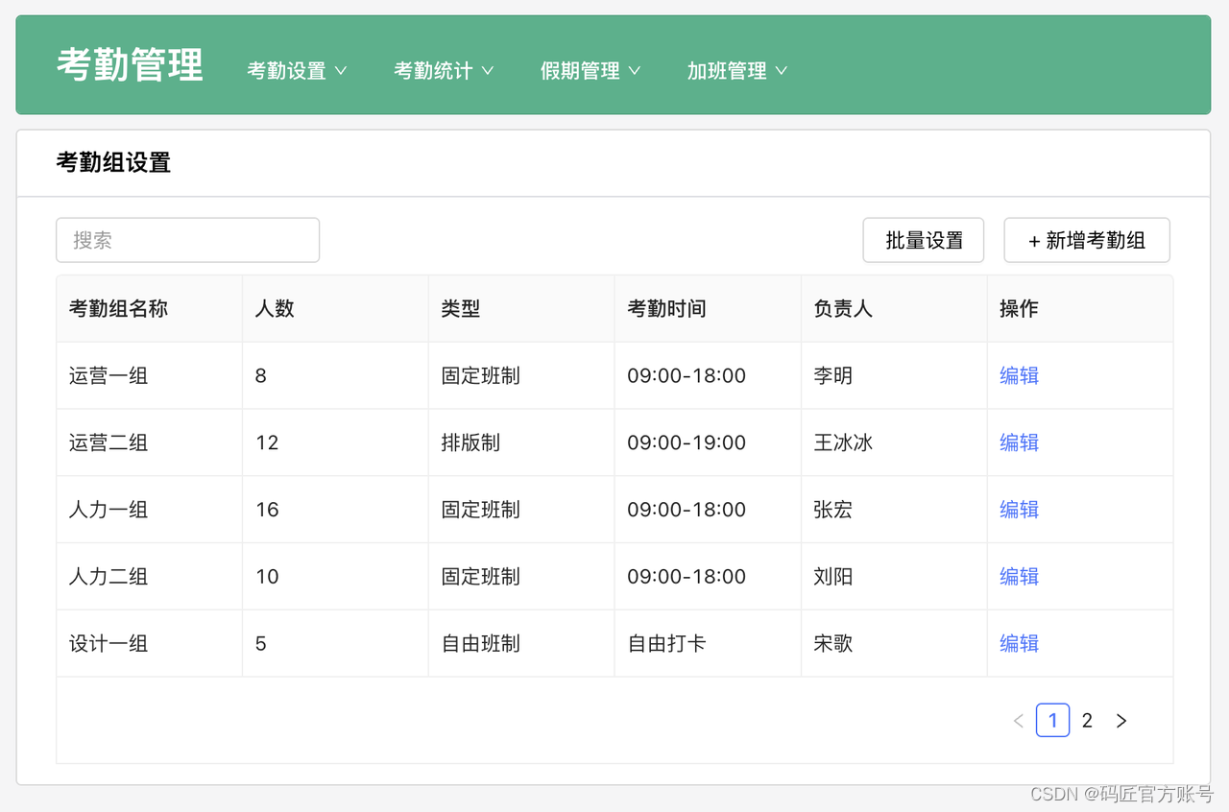Click the 宋歌 cell
This screenshot has height=812, width=1229.
(x=894, y=643)
